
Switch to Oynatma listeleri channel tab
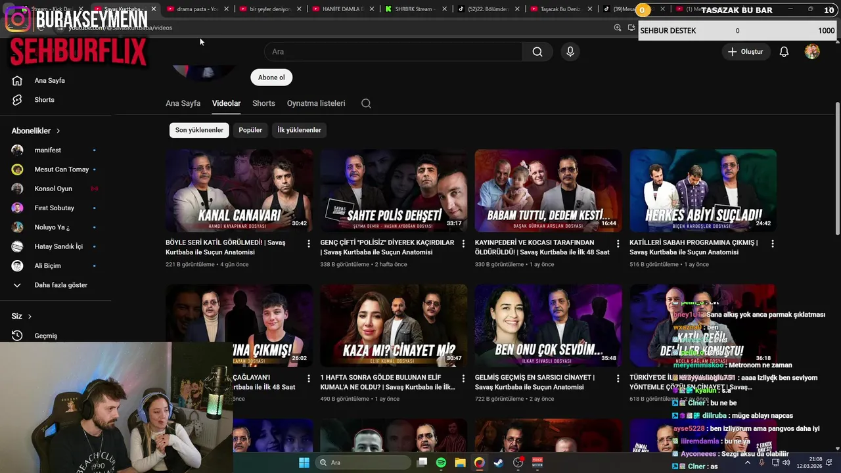[316, 103]
